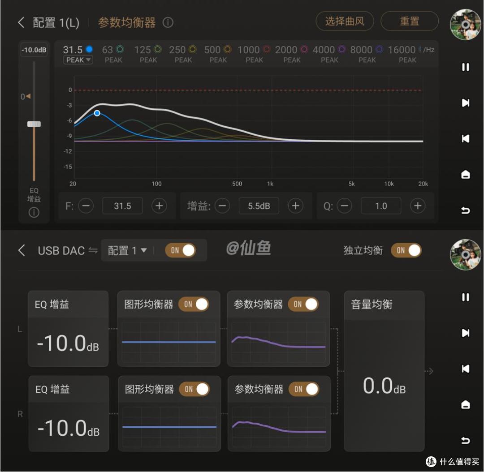The height and width of the screenshot is (472, 484).
Task: Click the gain field showing 5.5dB
Action: pos(259,206)
